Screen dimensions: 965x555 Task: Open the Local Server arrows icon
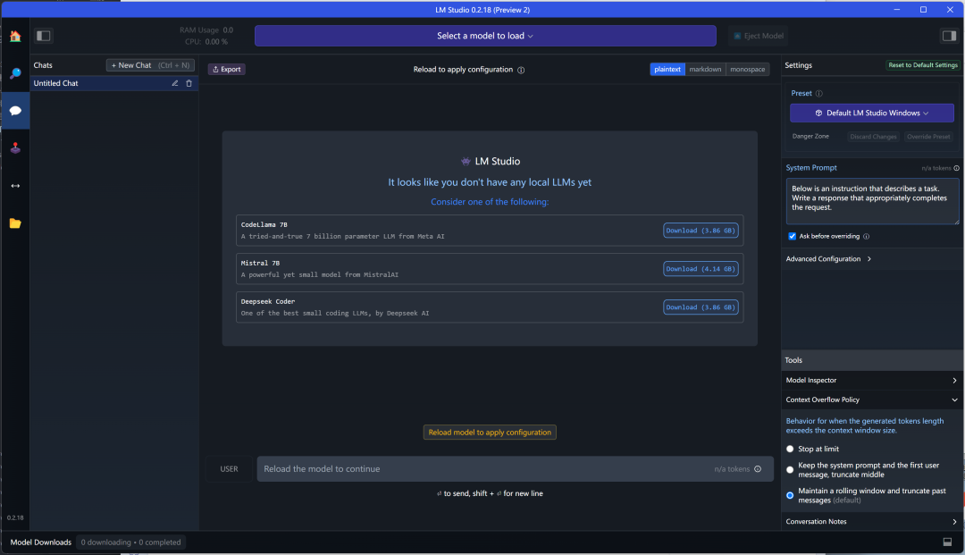click(15, 186)
